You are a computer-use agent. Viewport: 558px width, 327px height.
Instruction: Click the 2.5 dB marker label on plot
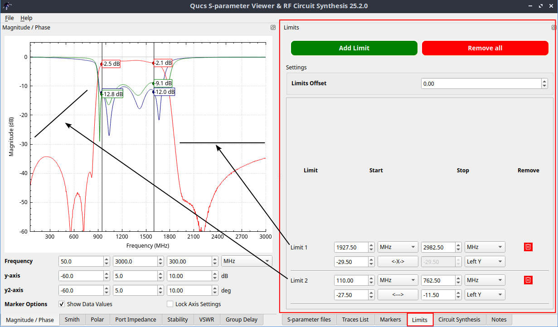112,64
